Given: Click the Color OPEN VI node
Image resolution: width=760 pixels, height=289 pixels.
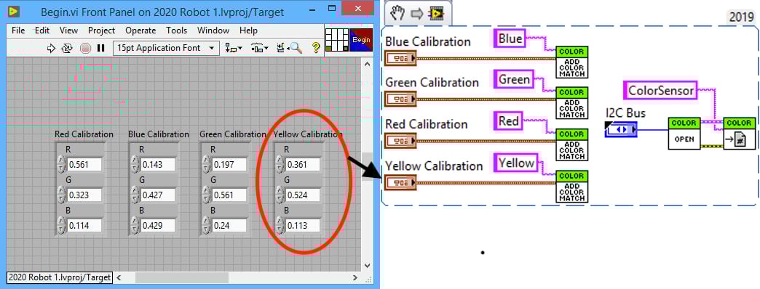Looking at the screenshot, I should [684, 133].
